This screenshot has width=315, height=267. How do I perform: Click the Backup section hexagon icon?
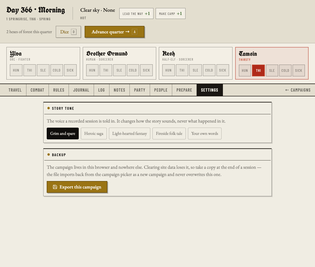click(48, 155)
